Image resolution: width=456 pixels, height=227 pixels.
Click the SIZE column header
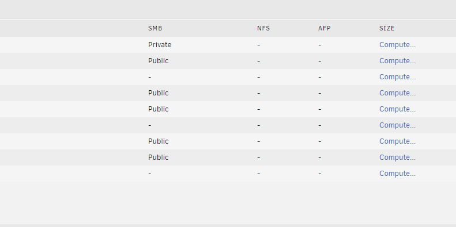(387, 28)
